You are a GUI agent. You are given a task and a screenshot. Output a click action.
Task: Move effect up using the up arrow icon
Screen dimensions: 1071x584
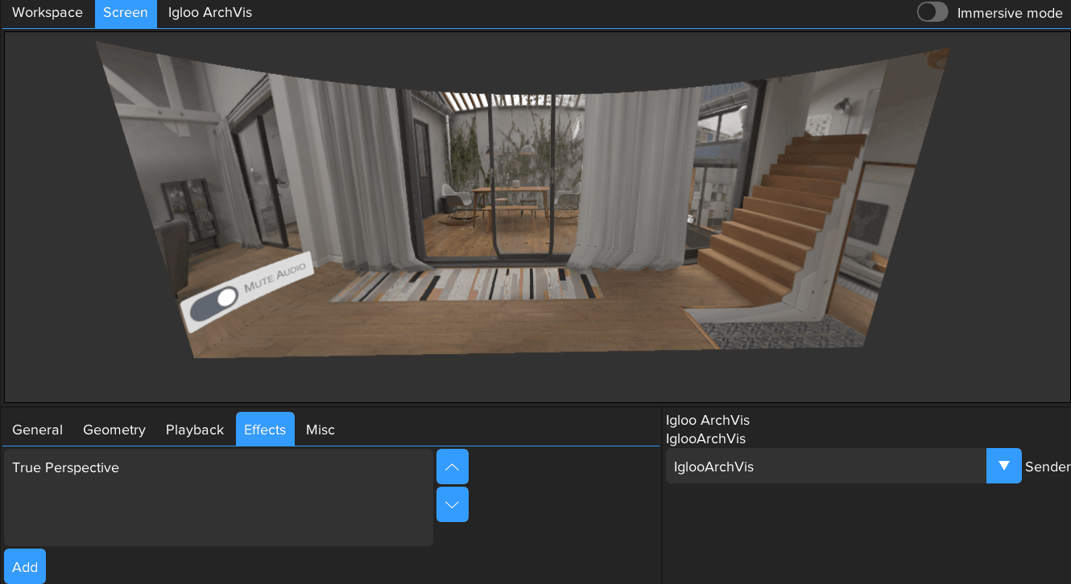click(x=452, y=466)
